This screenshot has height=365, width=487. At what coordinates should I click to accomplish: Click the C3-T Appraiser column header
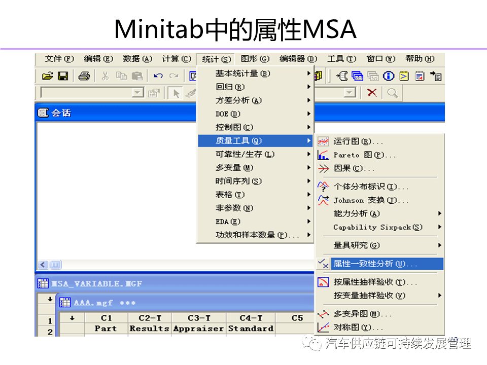point(198,317)
